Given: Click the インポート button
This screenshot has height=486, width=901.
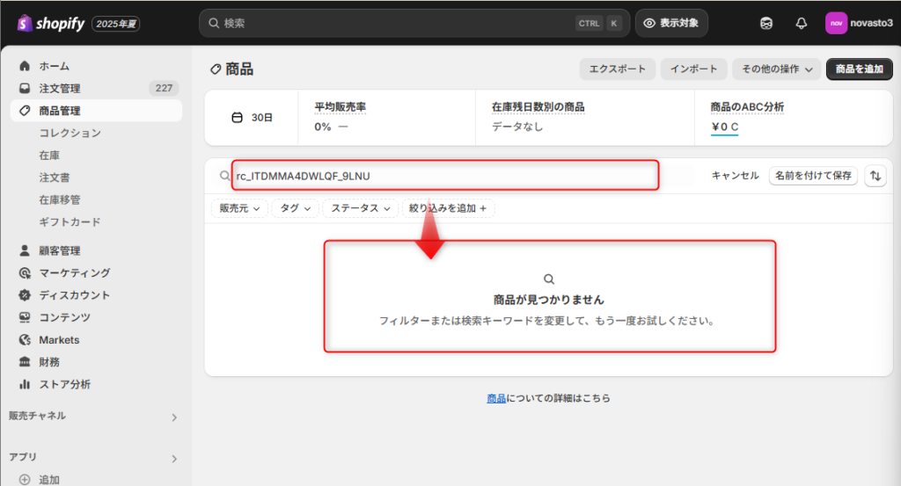Looking at the screenshot, I should coord(693,69).
